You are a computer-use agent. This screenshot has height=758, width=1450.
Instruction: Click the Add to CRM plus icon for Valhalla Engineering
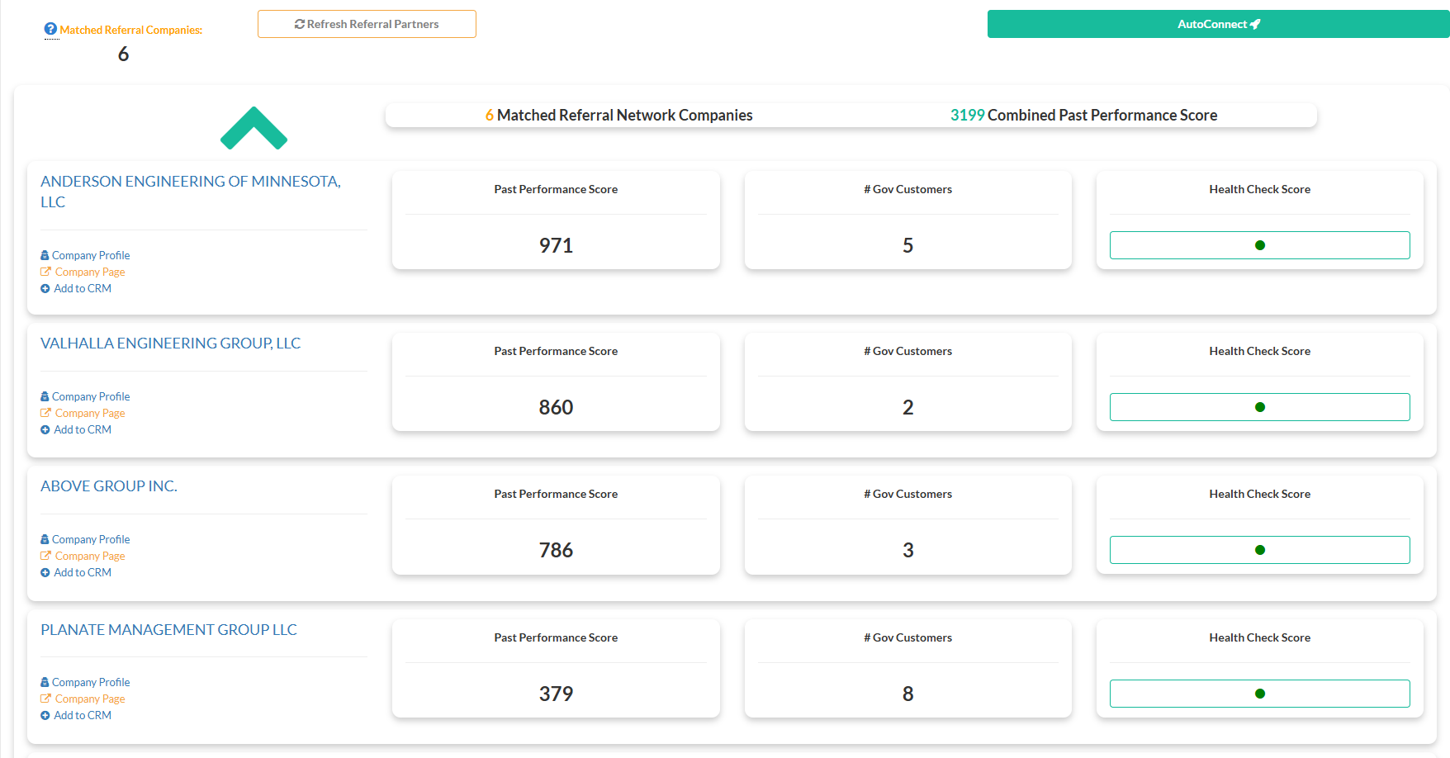(45, 429)
